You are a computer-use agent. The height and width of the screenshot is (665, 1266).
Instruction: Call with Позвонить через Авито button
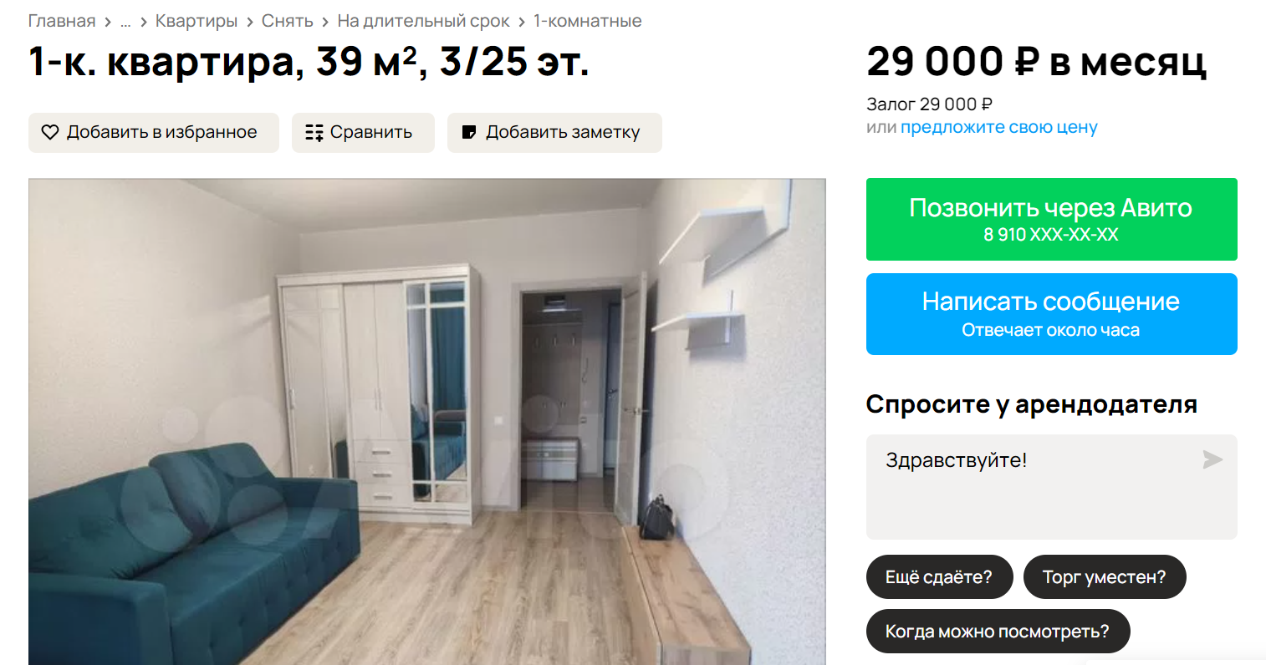(1052, 219)
